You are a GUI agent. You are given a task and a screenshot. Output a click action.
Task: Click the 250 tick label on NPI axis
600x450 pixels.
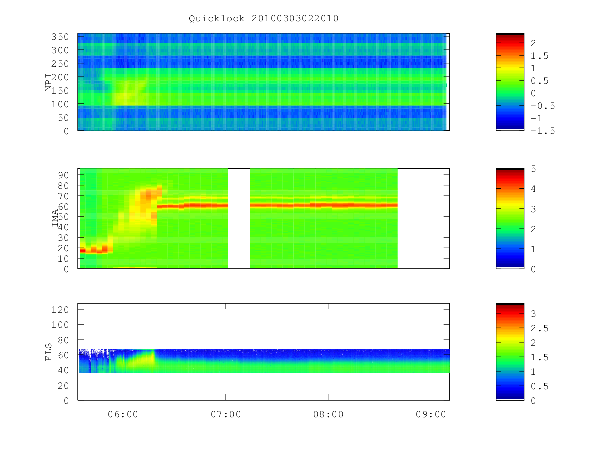point(61,64)
